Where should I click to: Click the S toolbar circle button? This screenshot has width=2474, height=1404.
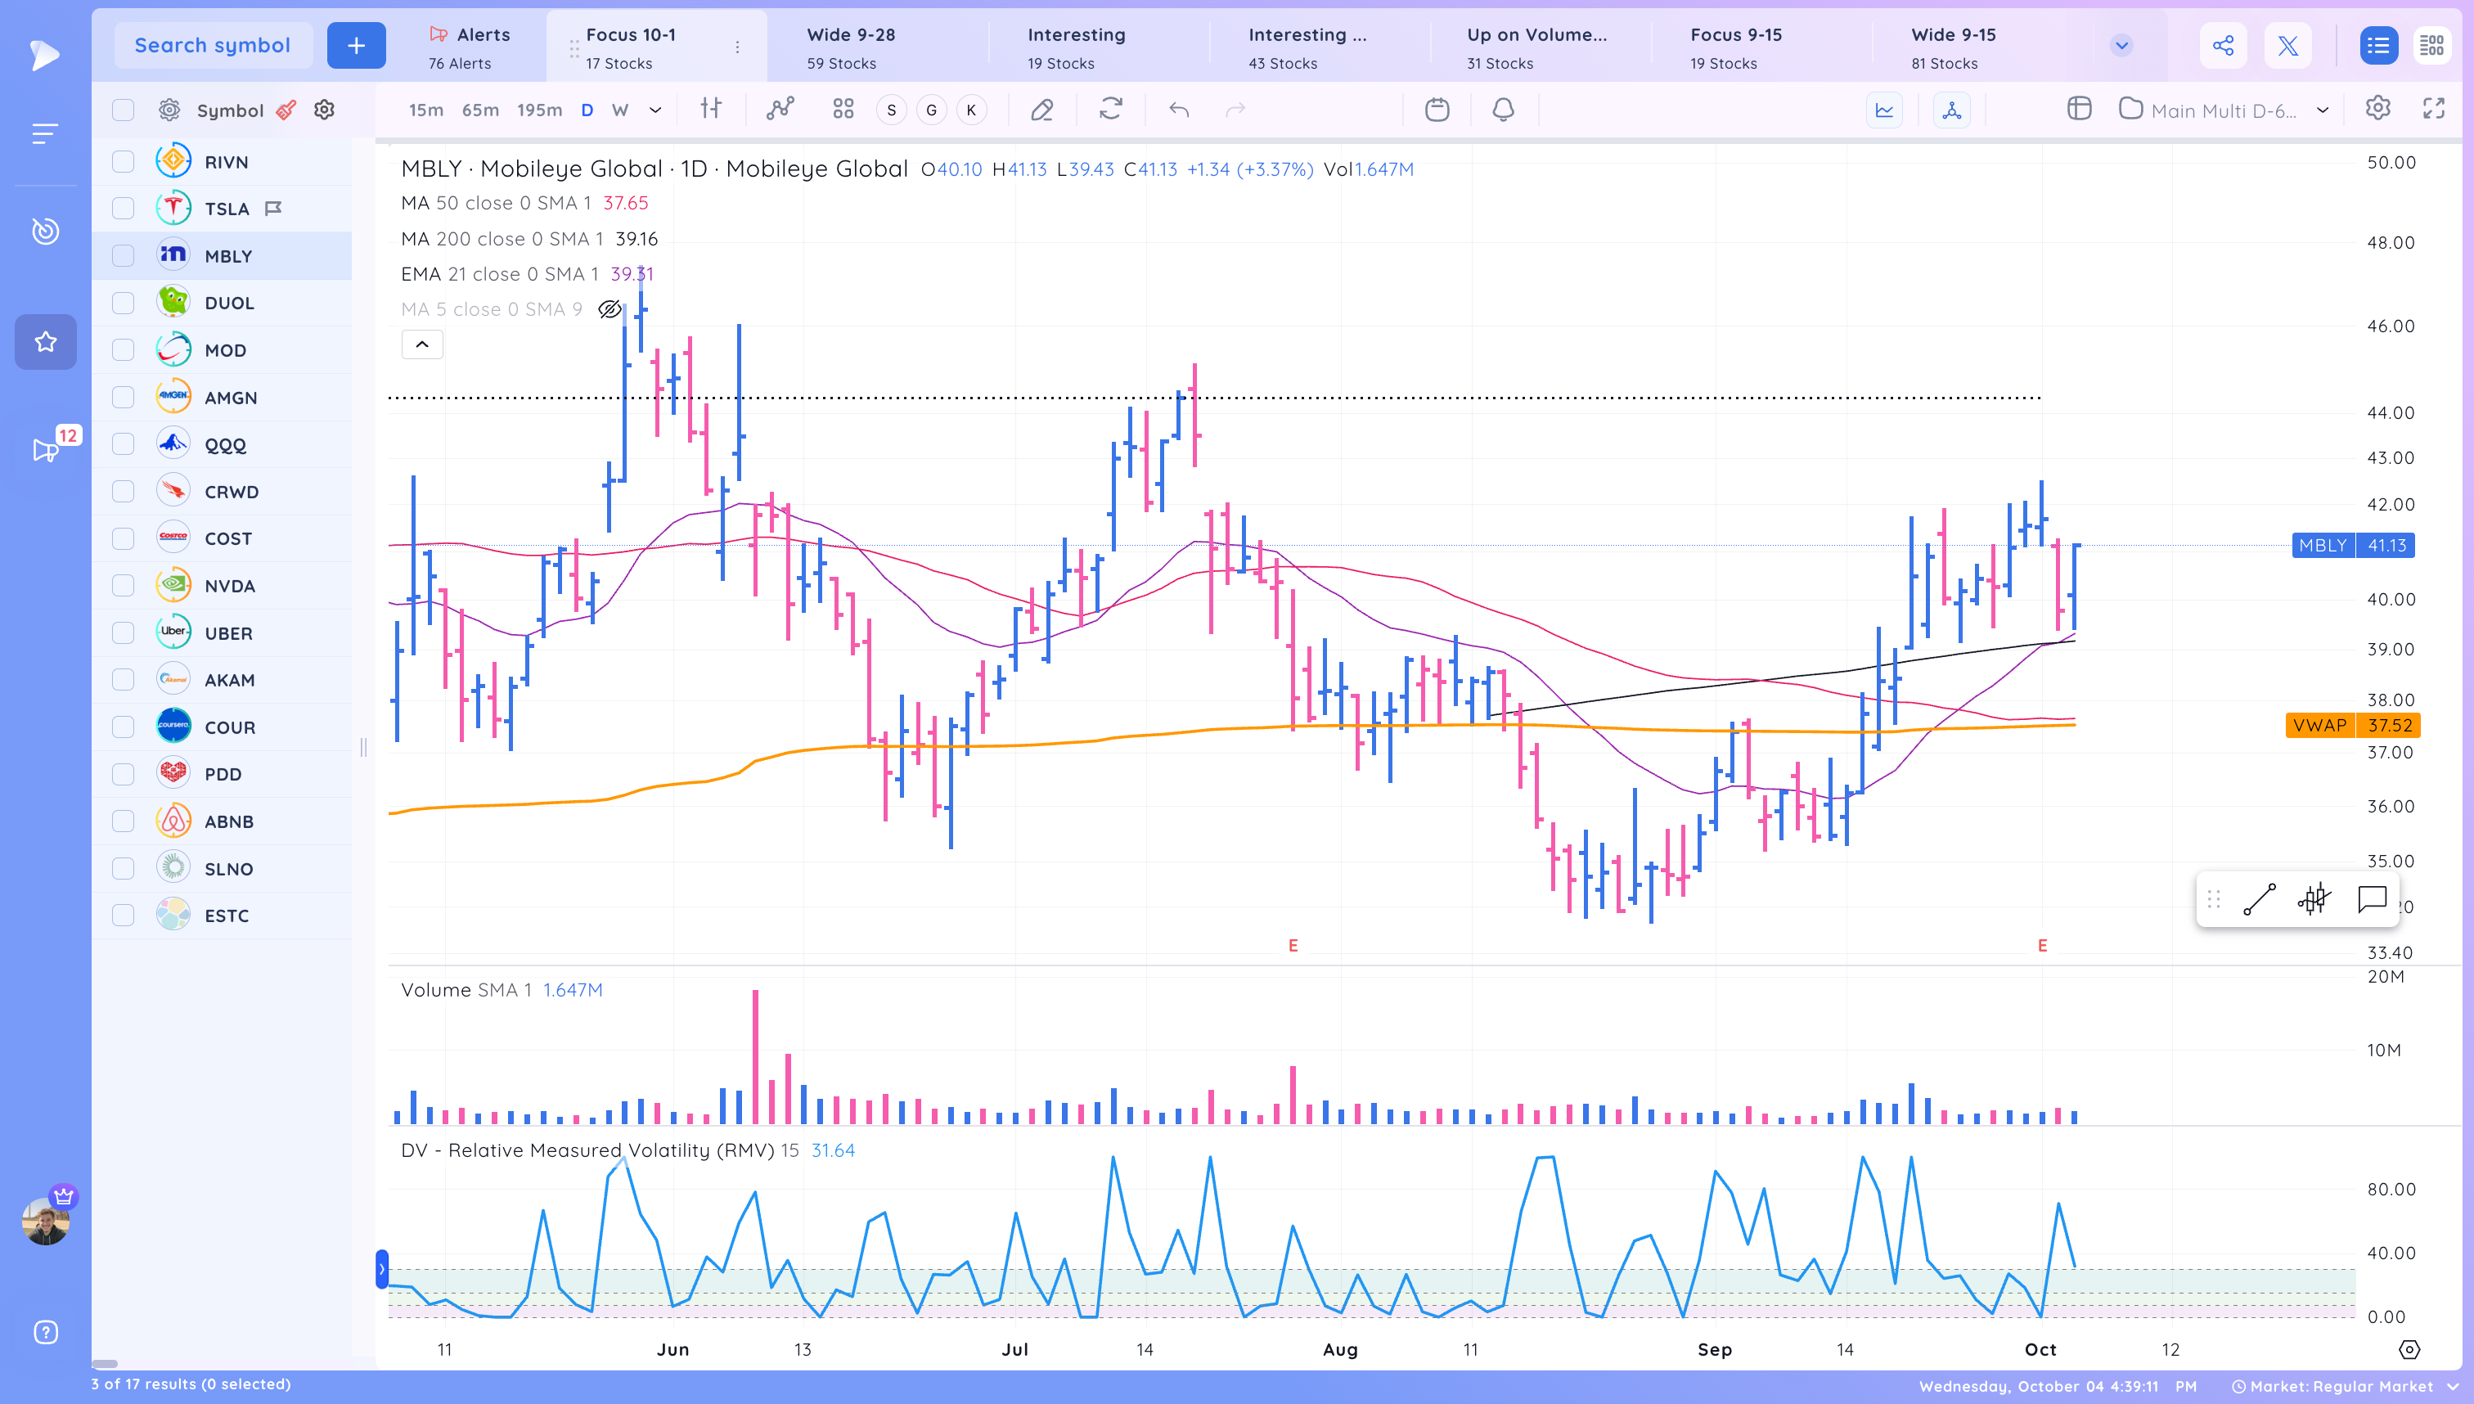pos(892,110)
